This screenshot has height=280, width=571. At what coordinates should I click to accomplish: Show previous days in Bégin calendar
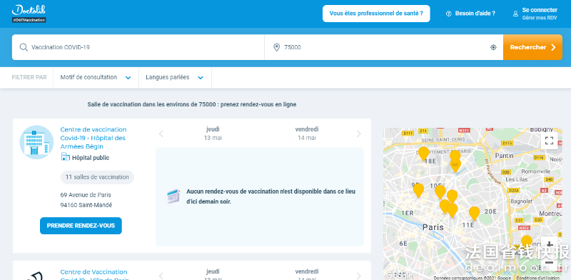point(161,134)
